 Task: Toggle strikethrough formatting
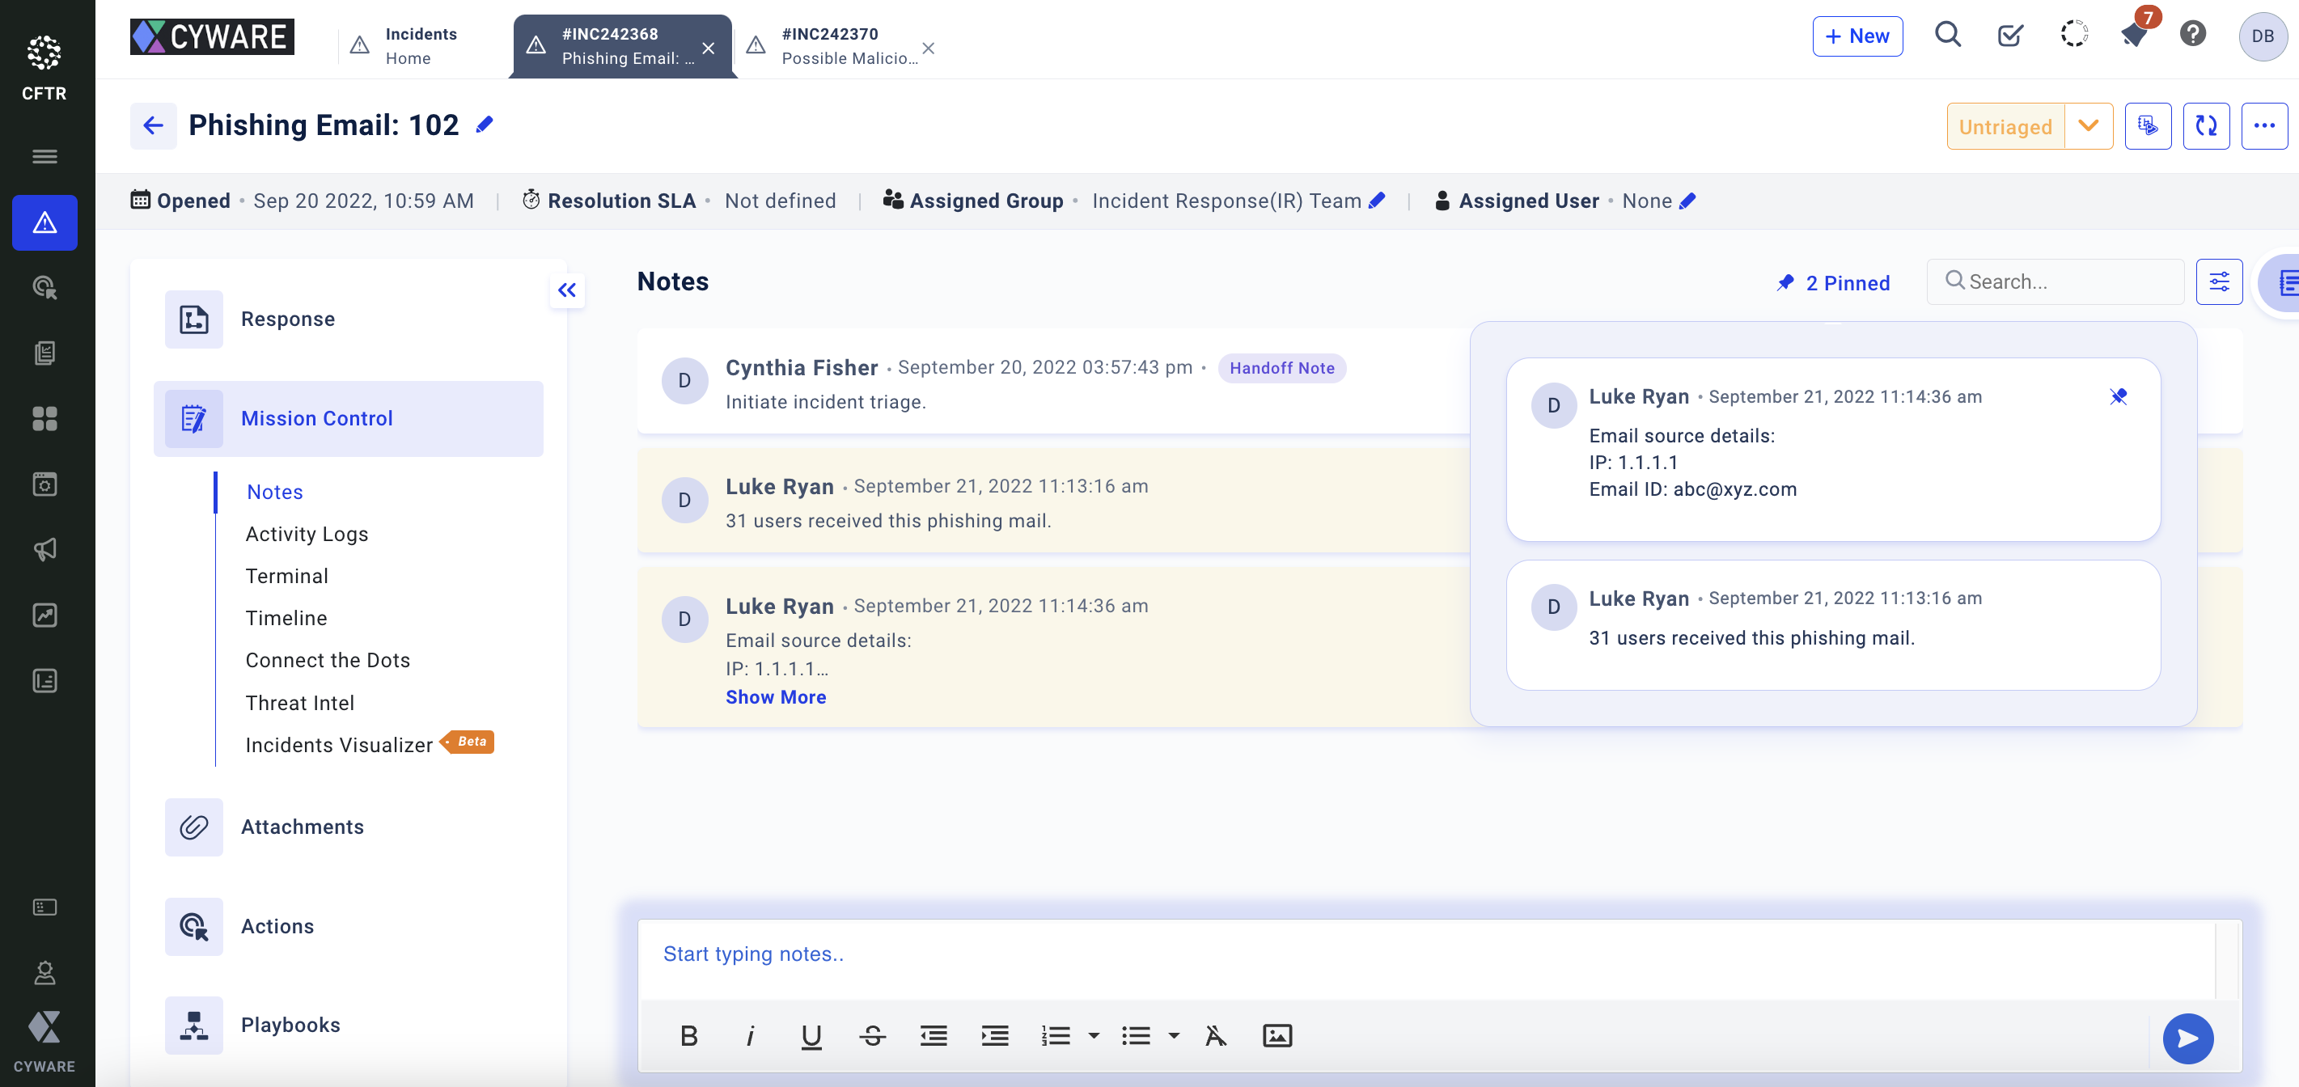[x=872, y=1035]
